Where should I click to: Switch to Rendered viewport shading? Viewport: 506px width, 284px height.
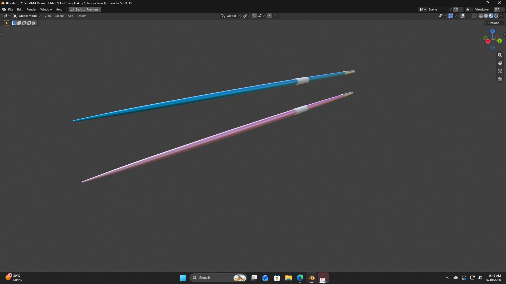tap(496, 16)
